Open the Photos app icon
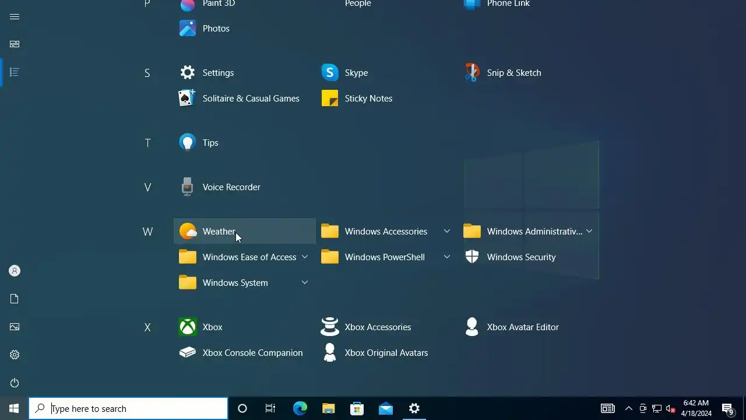 [x=188, y=29]
